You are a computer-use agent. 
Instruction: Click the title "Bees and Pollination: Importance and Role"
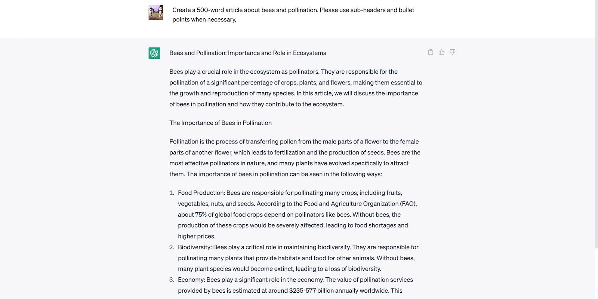pyautogui.click(x=247, y=53)
